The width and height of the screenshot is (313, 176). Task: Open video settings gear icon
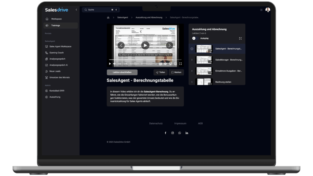(x=165, y=64)
